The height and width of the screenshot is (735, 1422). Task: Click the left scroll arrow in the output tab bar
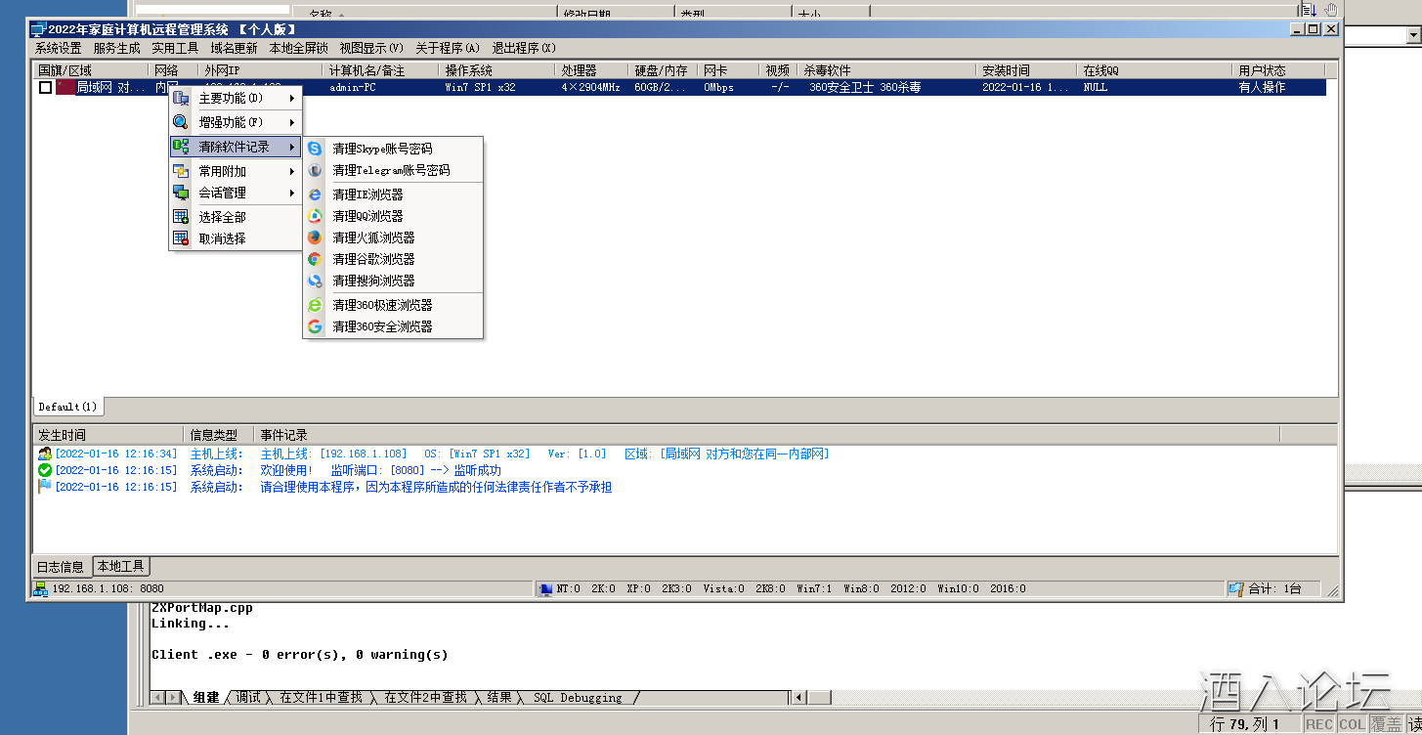(x=157, y=697)
